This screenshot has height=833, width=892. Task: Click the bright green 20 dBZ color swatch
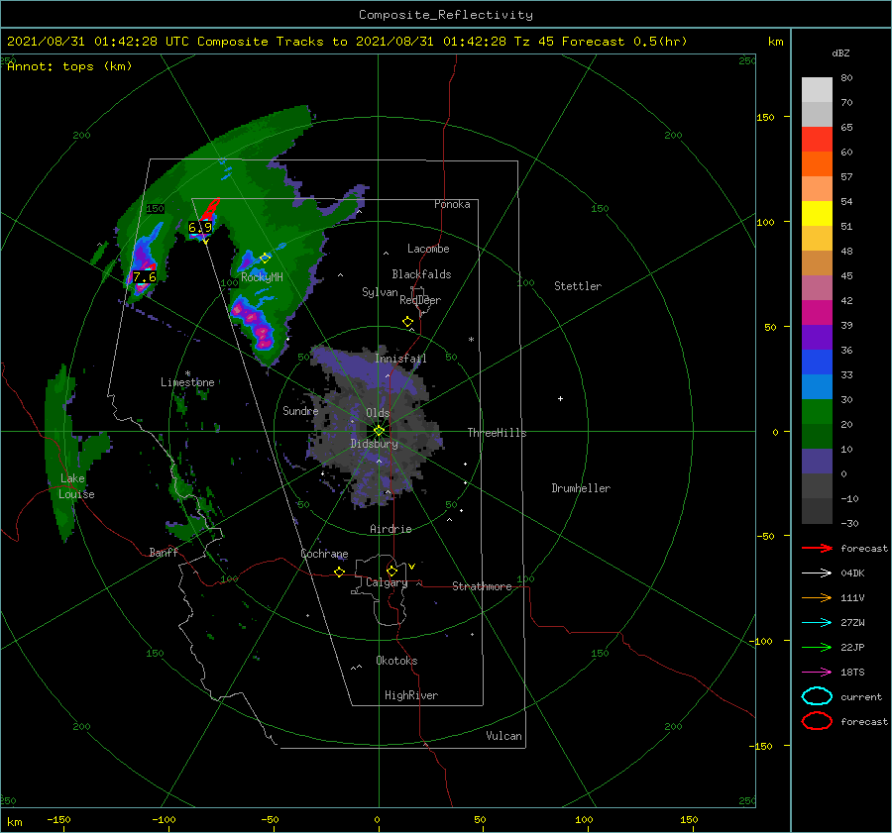coord(817,412)
